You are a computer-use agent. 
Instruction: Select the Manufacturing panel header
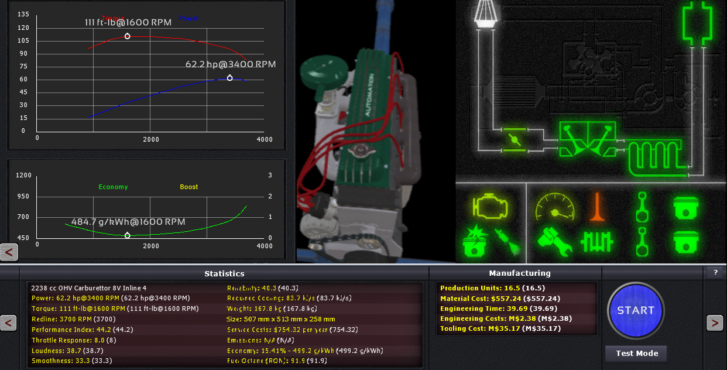[519, 273]
